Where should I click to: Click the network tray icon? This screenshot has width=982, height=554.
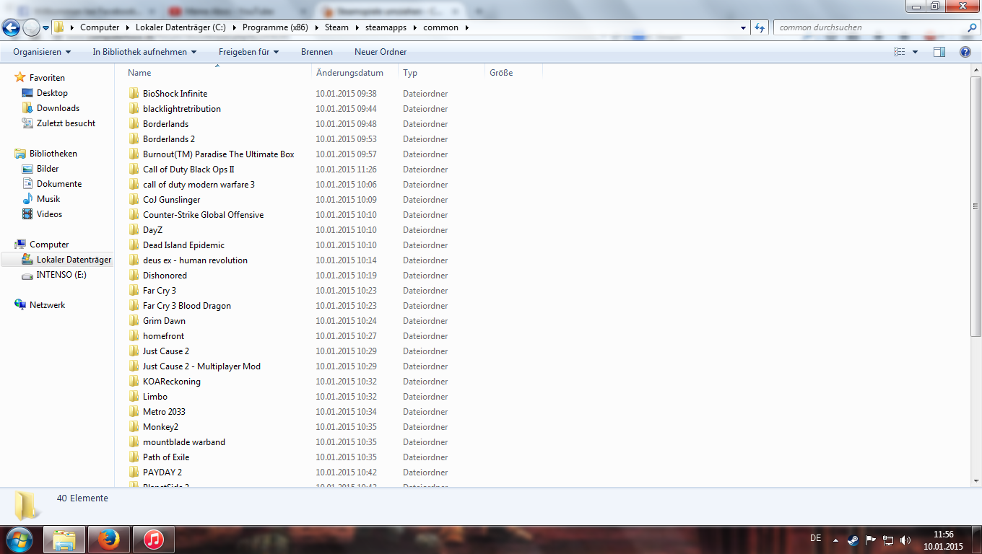888,540
